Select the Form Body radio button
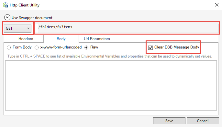The width and height of the screenshot is (222, 127). (x=9, y=48)
